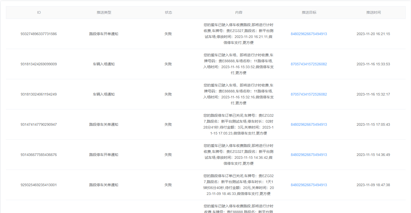Click the 内容 column header
The image size is (411, 213).
click(239, 12)
